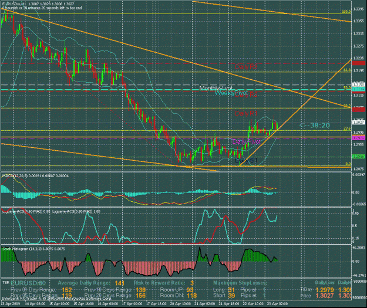Click the red Daily R3 price tag on axis

pyautogui.click(x=359, y=63)
